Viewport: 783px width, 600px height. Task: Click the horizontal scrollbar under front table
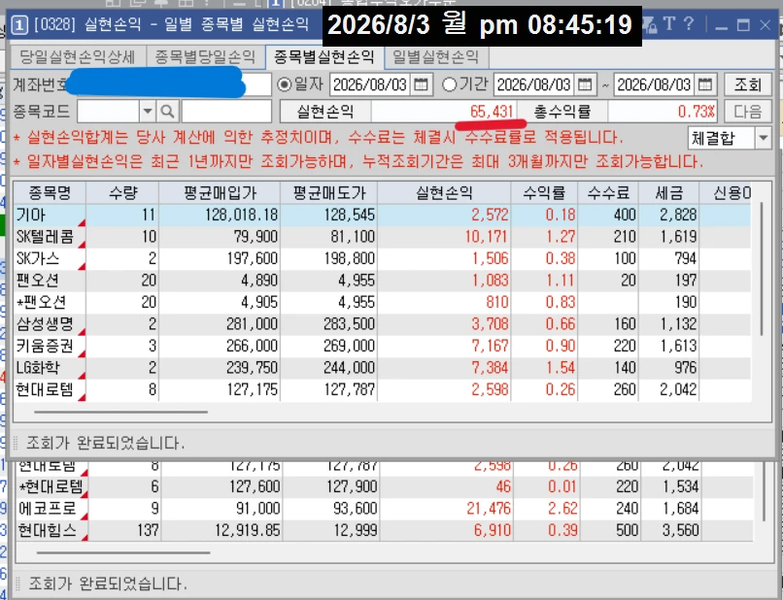point(120,412)
